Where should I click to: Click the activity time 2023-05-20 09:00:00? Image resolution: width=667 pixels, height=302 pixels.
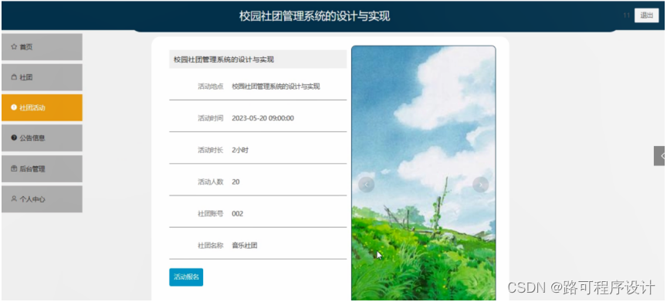click(x=263, y=118)
